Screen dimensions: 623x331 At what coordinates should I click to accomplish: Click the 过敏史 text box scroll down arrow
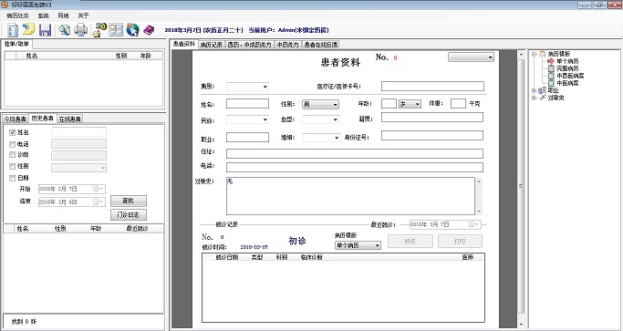coord(479,212)
